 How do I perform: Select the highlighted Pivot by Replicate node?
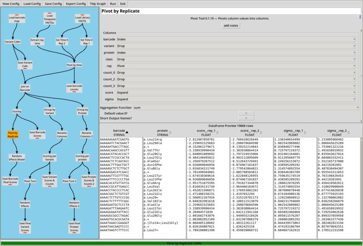point(13,135)
